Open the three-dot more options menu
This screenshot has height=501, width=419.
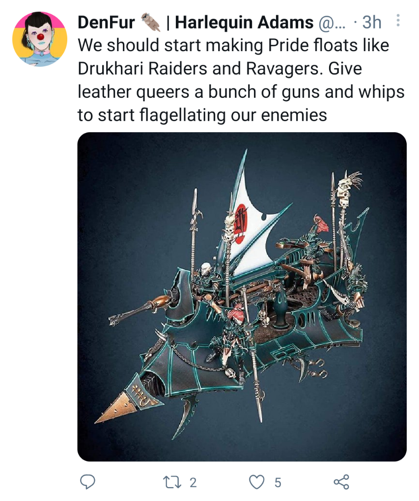click(x=398, y=21)
